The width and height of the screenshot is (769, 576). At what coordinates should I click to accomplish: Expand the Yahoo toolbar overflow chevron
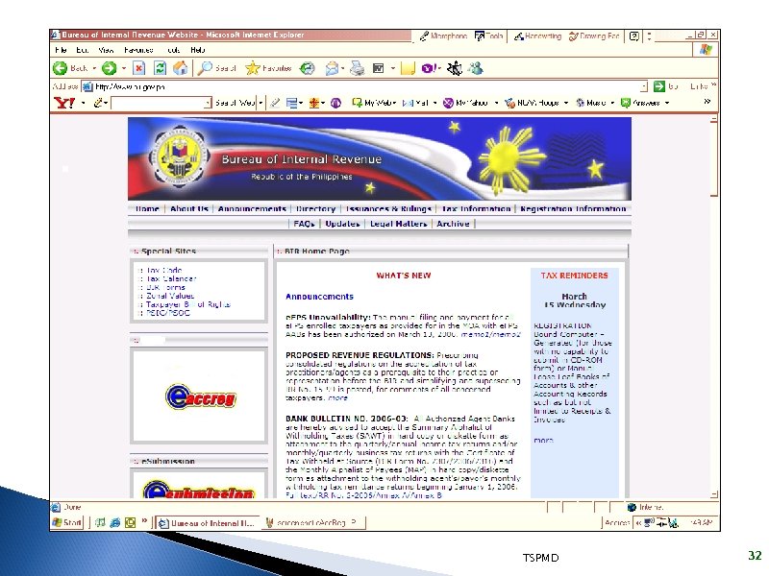pyautogui.click(x=707, y=102)
